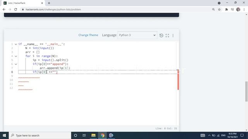The image size is (248, 139).
Task: Click the Change Theme link
Action: tap(88, 35)
